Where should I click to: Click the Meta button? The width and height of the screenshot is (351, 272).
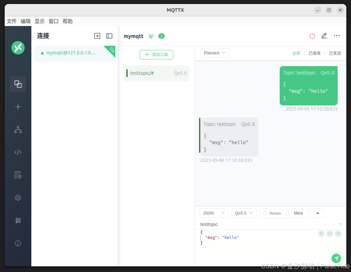click(298, 213)
